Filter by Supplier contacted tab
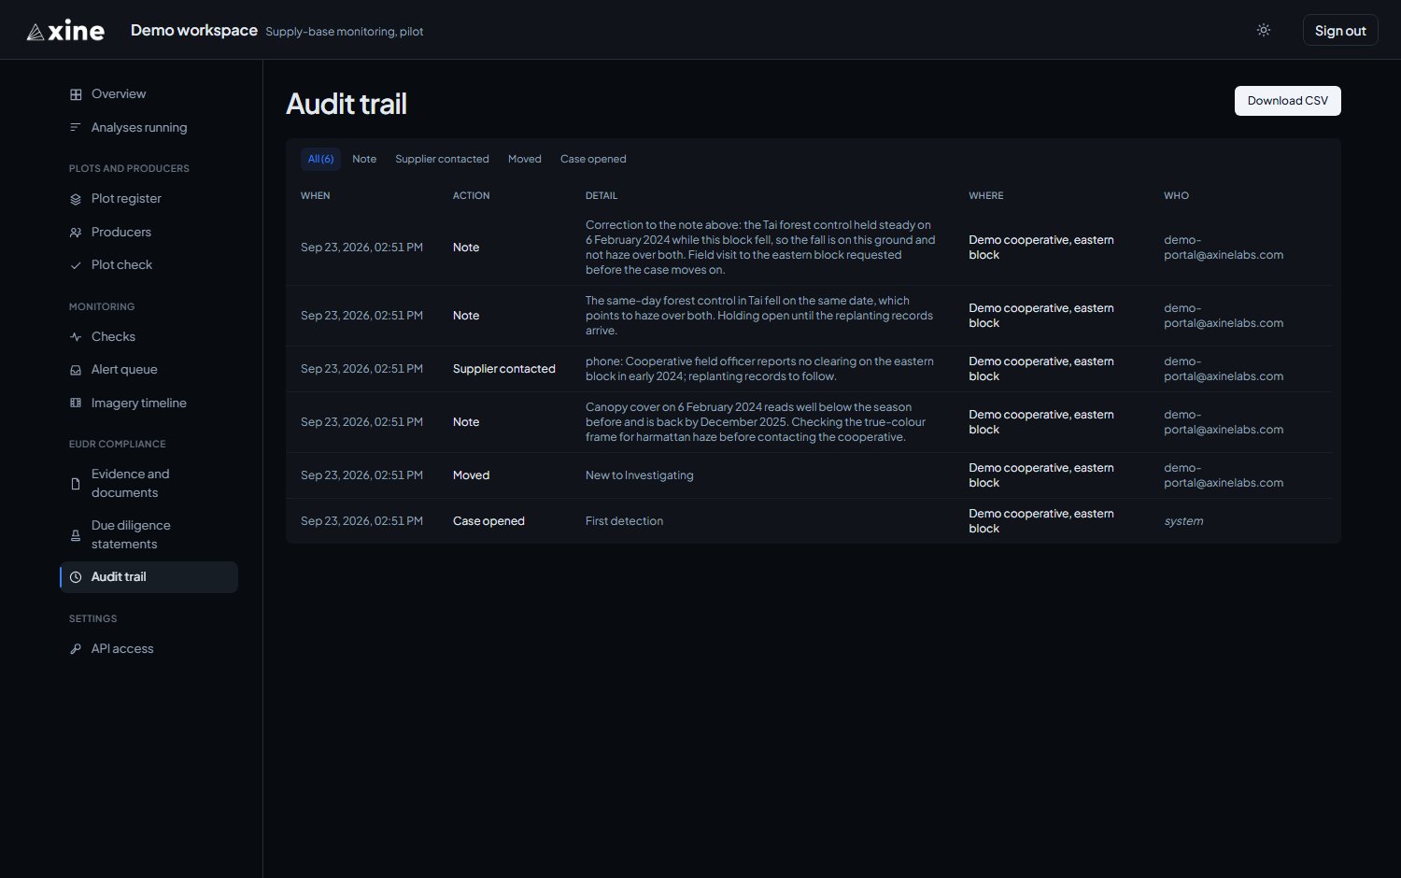This screenshot has width=1401, height=878. [x=442, y=159]
